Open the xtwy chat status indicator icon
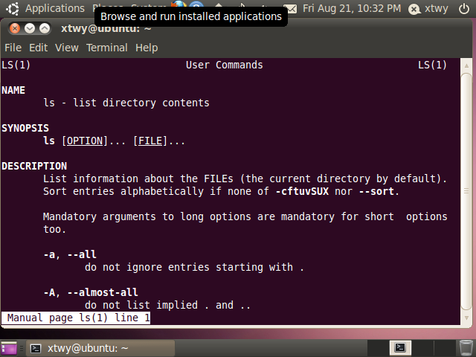 (414, 9)
